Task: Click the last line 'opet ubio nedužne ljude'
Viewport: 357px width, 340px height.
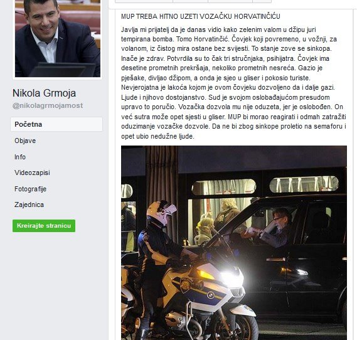Action: (157, 136)
